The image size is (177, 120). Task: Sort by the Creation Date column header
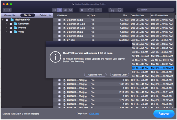tap(140, 15)
